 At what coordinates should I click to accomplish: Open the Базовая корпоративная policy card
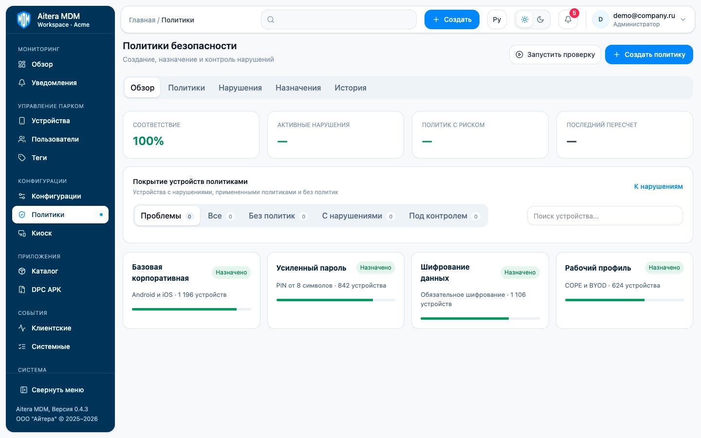point(191,291)
